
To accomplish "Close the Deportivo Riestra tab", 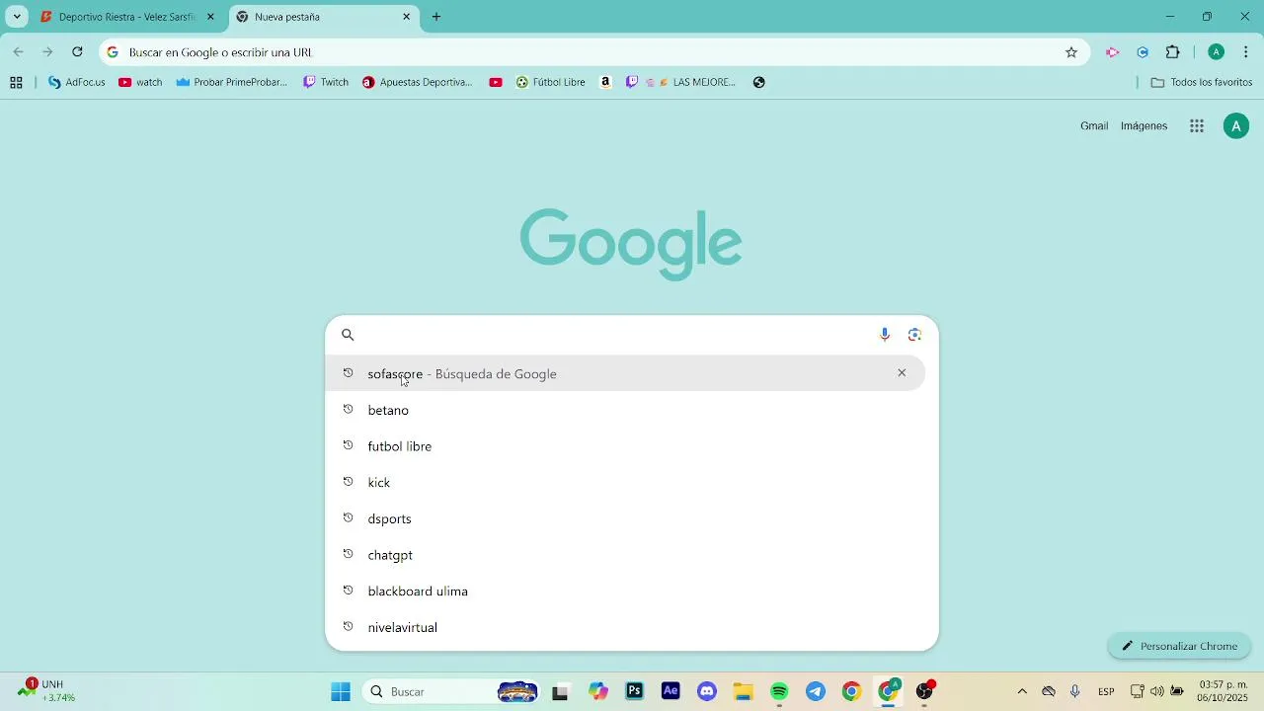I will coord(210,17).
